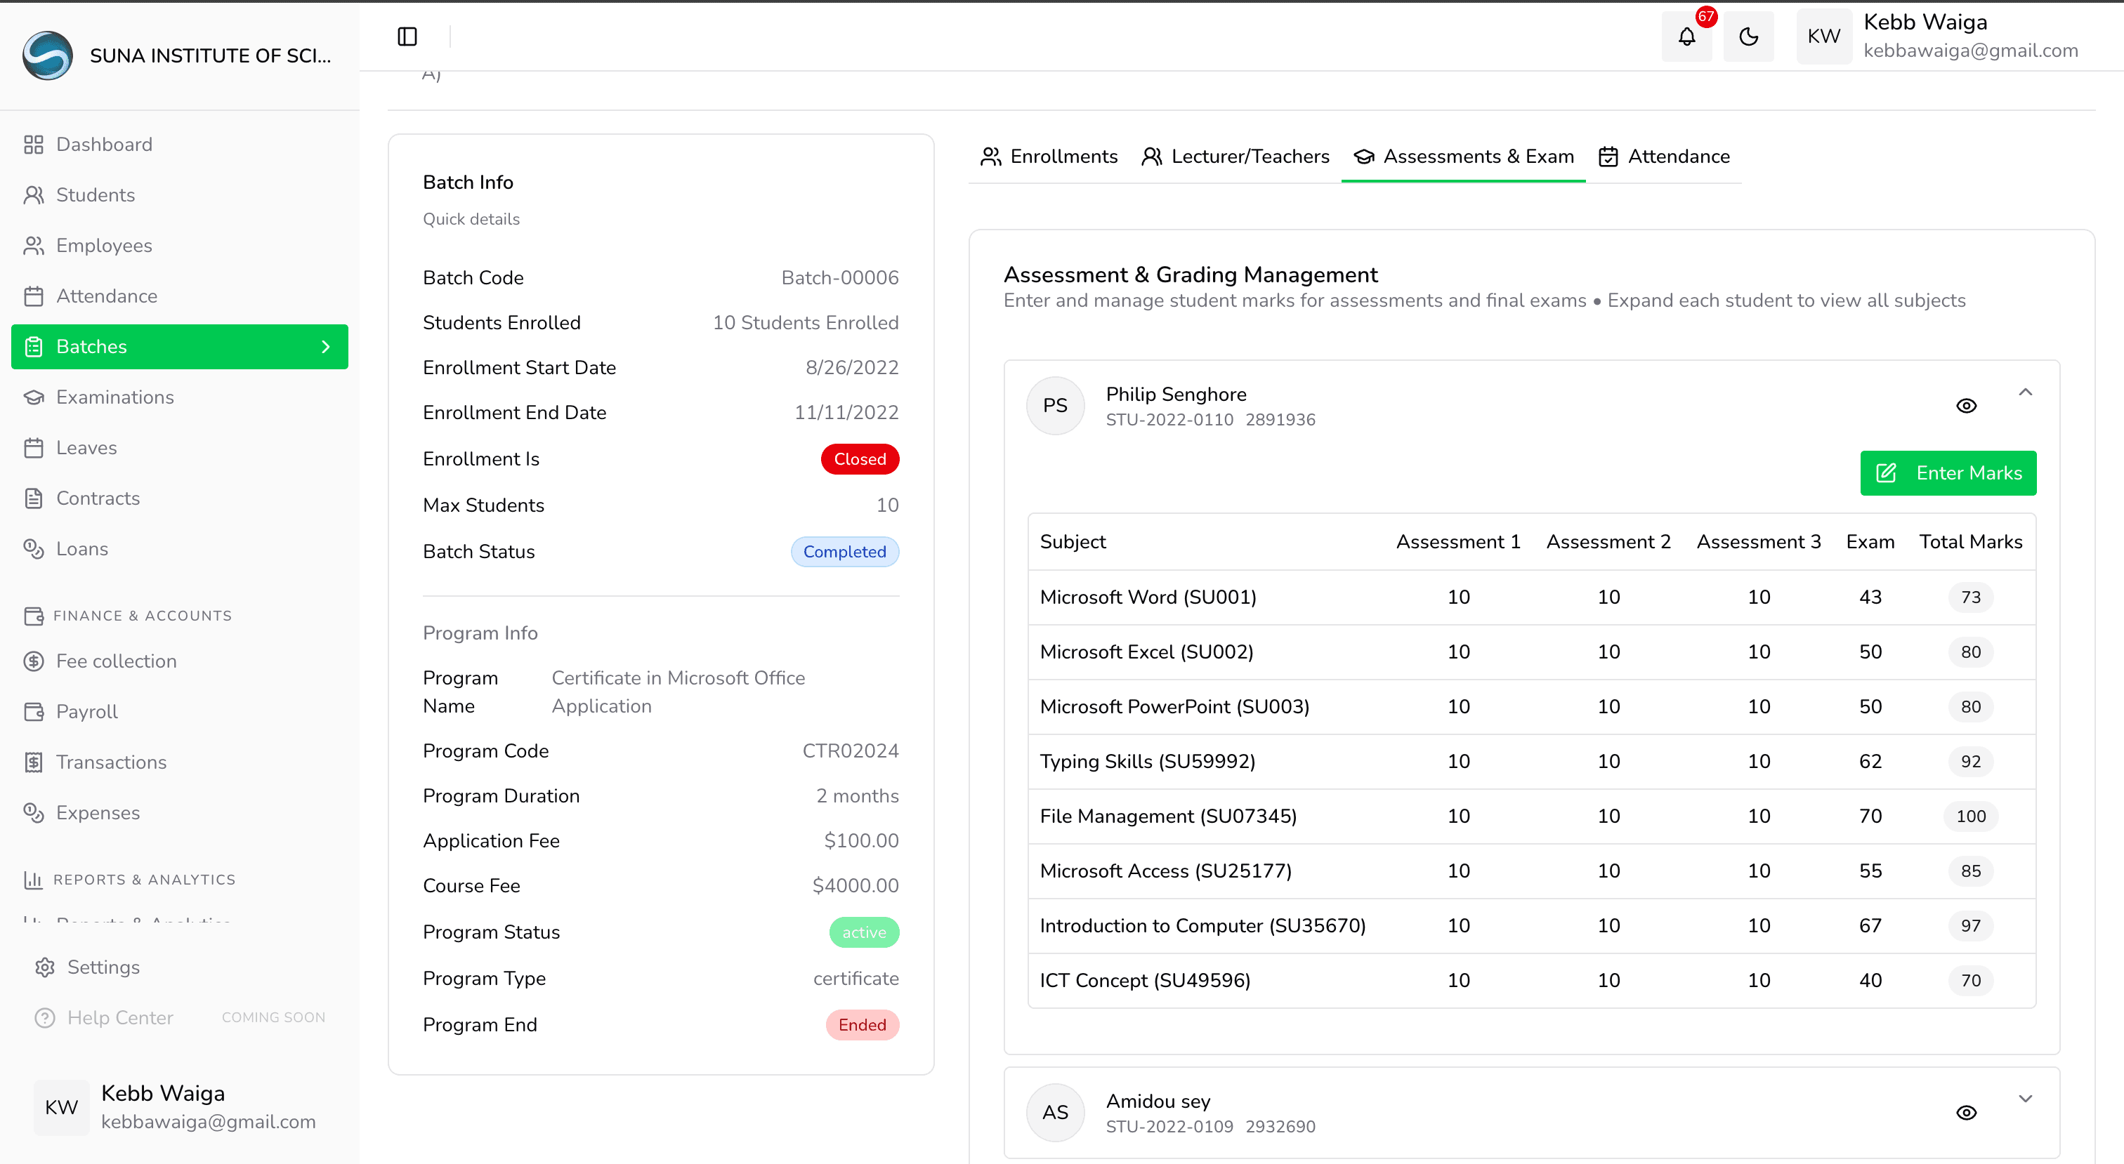Open Loans in sidebar
2124x1164 pixels.
(x=81, y=549)
